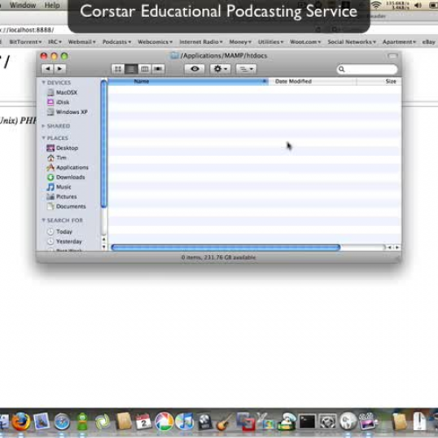Open Desktop in Finder sidebar
Viewport: 438px width, 438px height.
click(62, 148)
